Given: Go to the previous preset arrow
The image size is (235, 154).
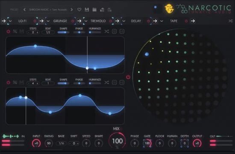Looking at the screenshot, I should 24,9.
